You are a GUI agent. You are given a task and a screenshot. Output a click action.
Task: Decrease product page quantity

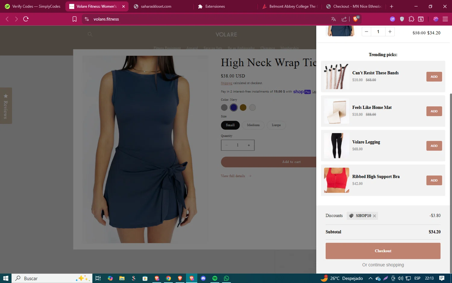pyautogui.click(x=226, y=145)
